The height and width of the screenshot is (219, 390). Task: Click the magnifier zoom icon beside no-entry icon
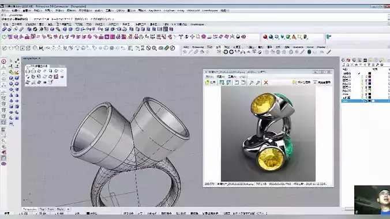[x=155, y=48]
